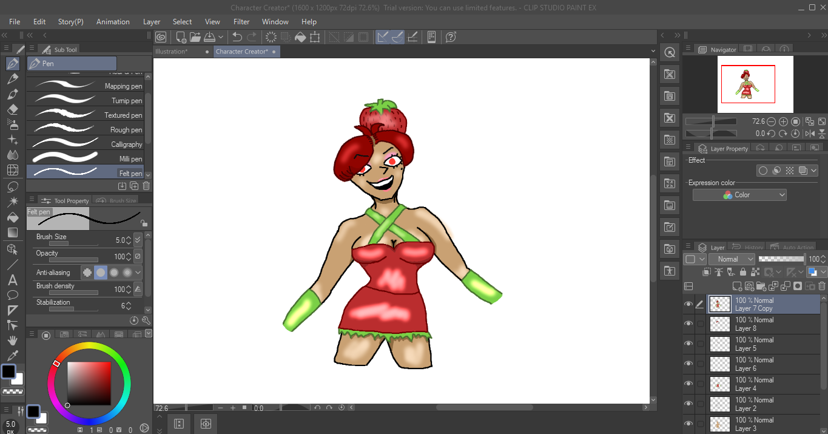Toggle visibility of Layer 5
The width and height of the screenshot is (828, 434).
[x=688, y=344]
